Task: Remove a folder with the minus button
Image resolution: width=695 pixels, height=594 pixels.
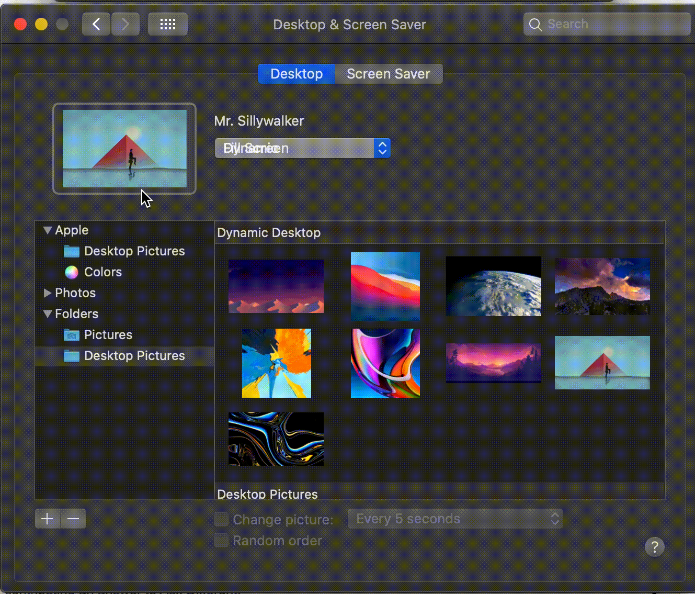Action: pos(73,519)
